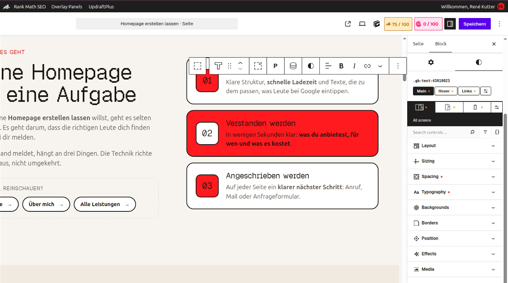This screenshot has width=508, height=283.
Task: Select the red 03 number badge
Action: click(x=207, y=186)
